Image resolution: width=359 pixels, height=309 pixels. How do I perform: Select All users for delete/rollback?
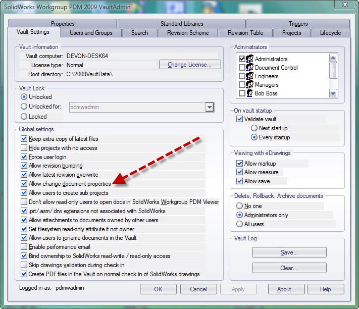(x=239, y=224)
